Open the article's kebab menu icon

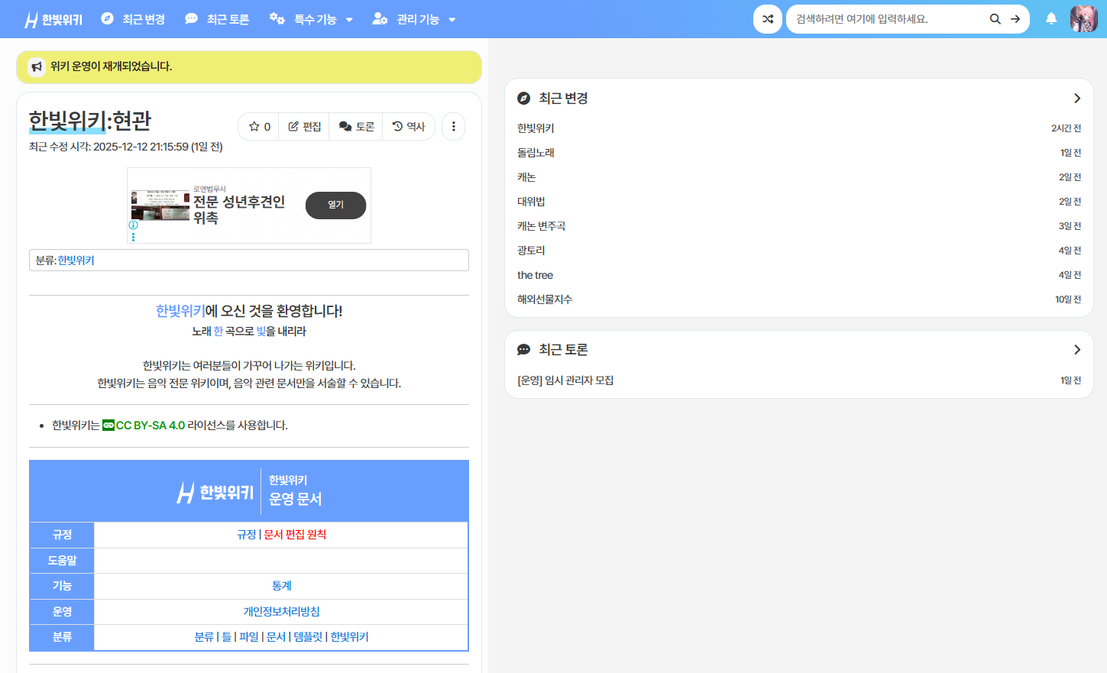click(453, 126)
